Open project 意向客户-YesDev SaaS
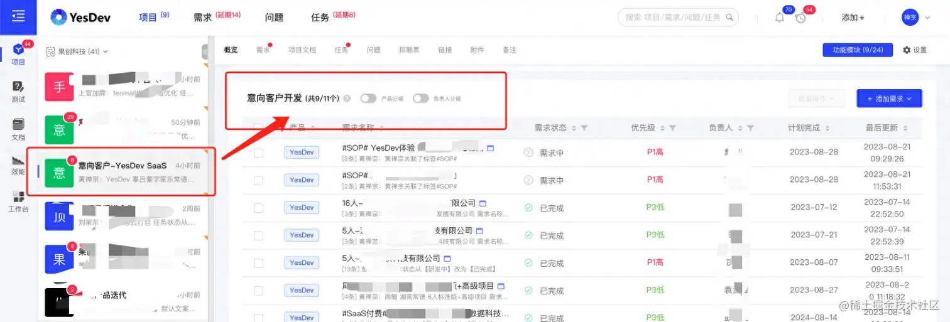The image size is (950, 322). 122,171
